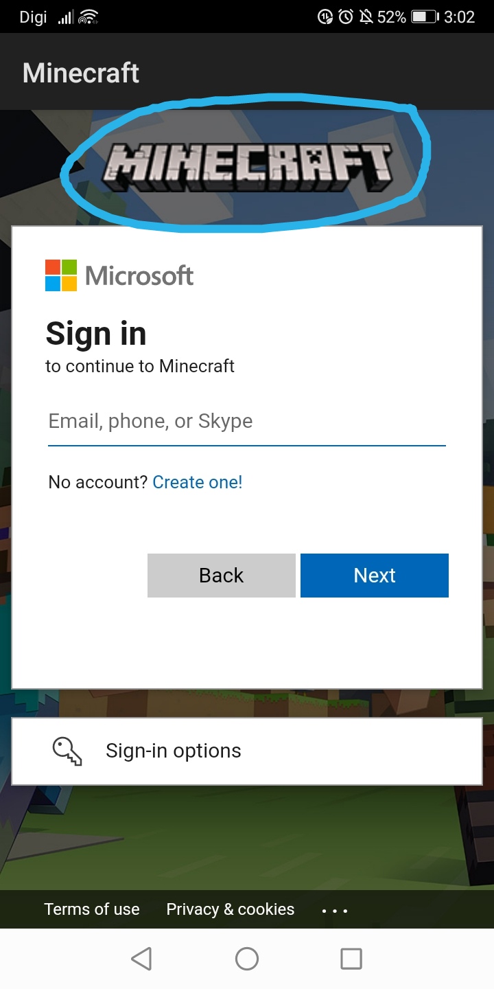Open Terms of use link
This screenshot has width=494, height=989.
click(92, 909)
